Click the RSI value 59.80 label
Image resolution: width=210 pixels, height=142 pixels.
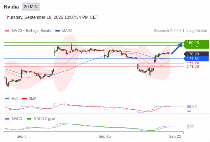tap(191, 106)
